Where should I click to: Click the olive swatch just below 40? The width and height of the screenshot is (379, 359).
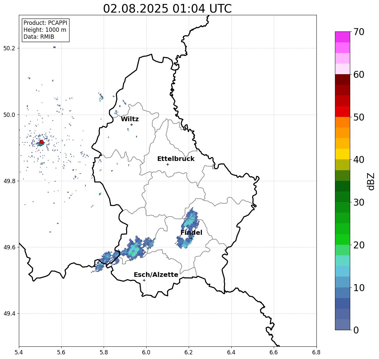pos(343,165)
